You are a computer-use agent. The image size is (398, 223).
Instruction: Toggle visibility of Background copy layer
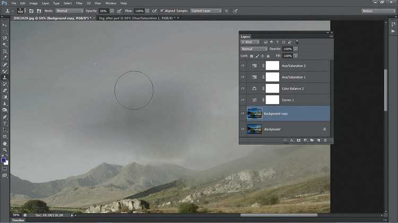point(243,114)
